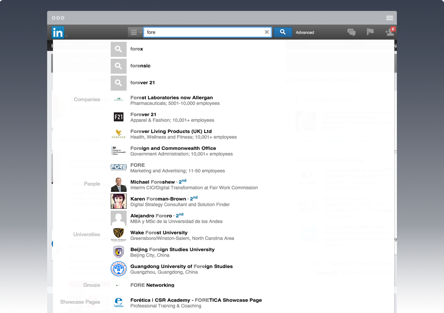This screenshot has height=313, width=444.
Task: Click the search field containing 'fore'
Action: [x=208, y=32]
